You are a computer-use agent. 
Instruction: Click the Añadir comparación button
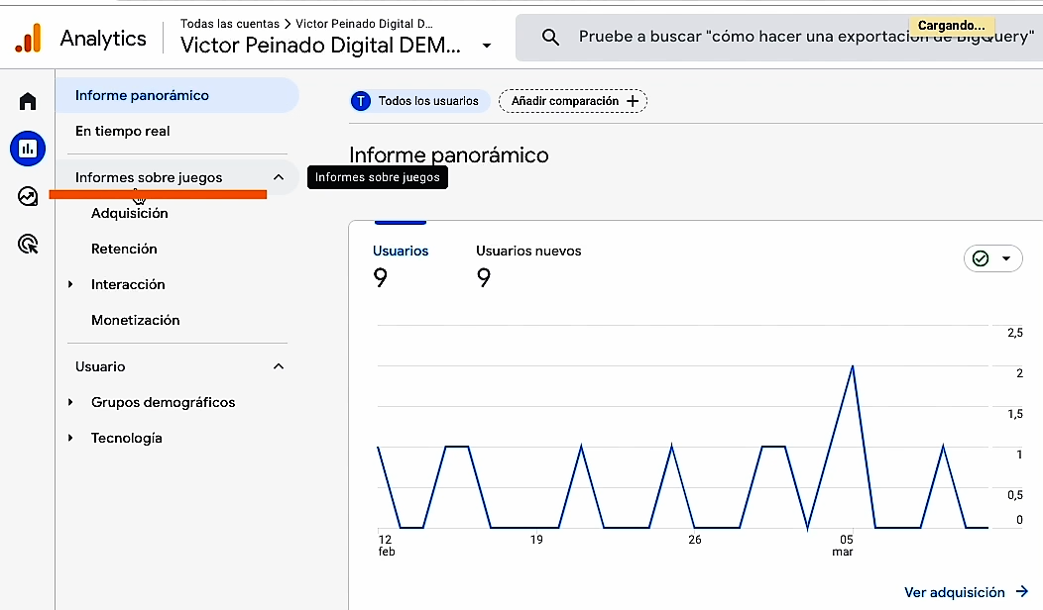pyautogui.click(x=573, y=101)
